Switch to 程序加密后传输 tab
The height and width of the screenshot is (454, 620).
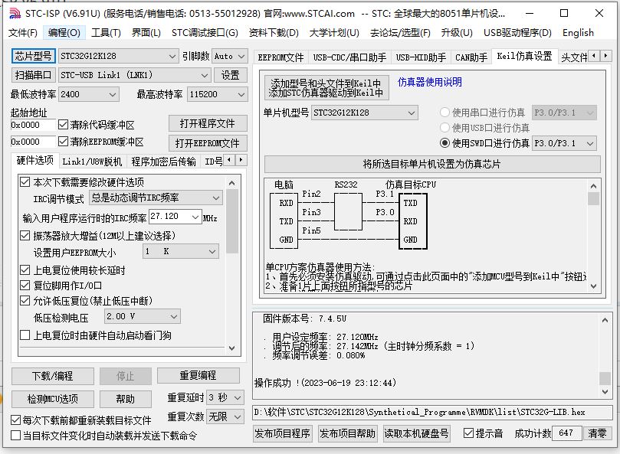tap(163, 162)
